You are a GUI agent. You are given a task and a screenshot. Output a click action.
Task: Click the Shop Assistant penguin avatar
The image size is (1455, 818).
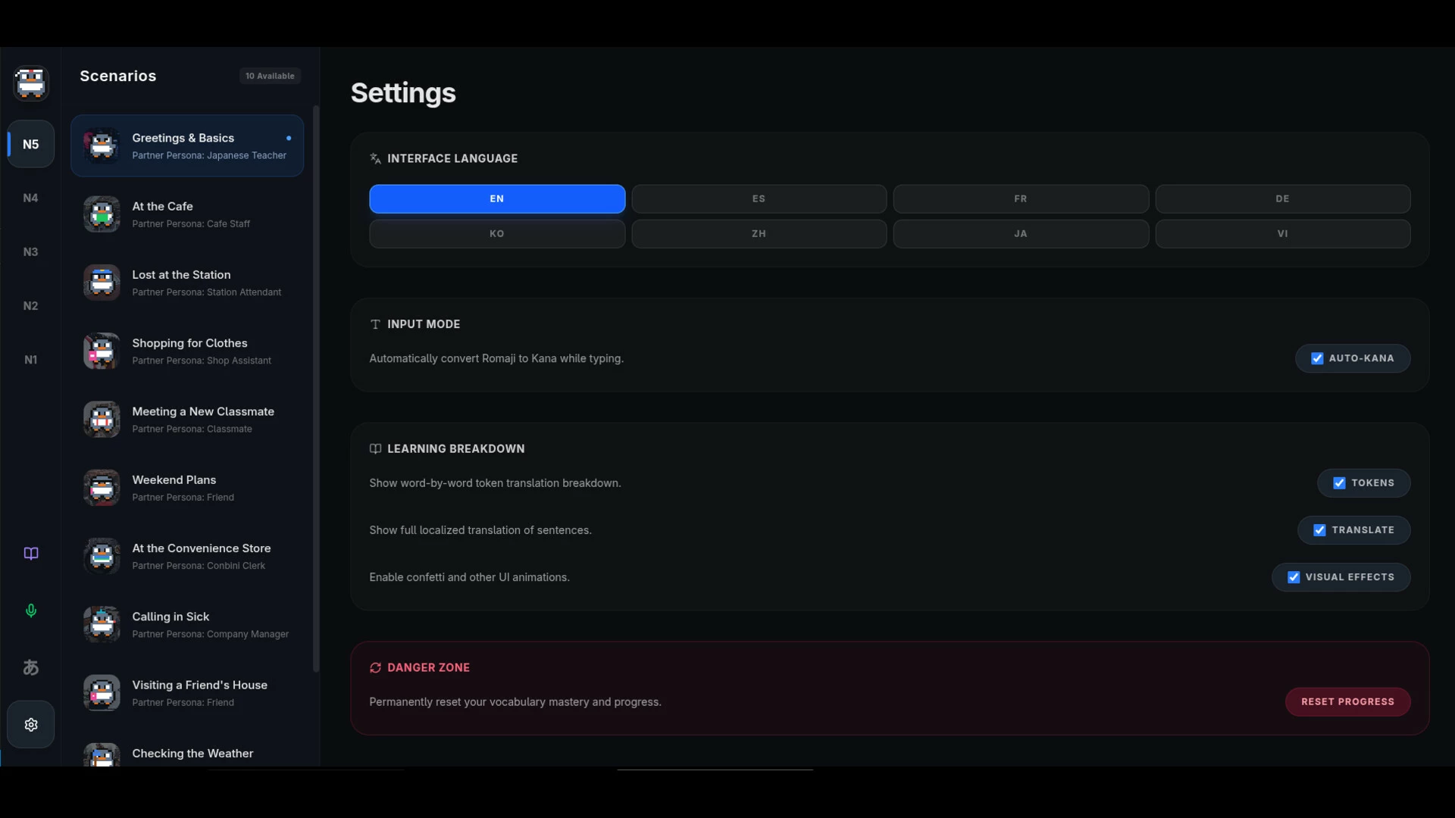pos(102,351)
